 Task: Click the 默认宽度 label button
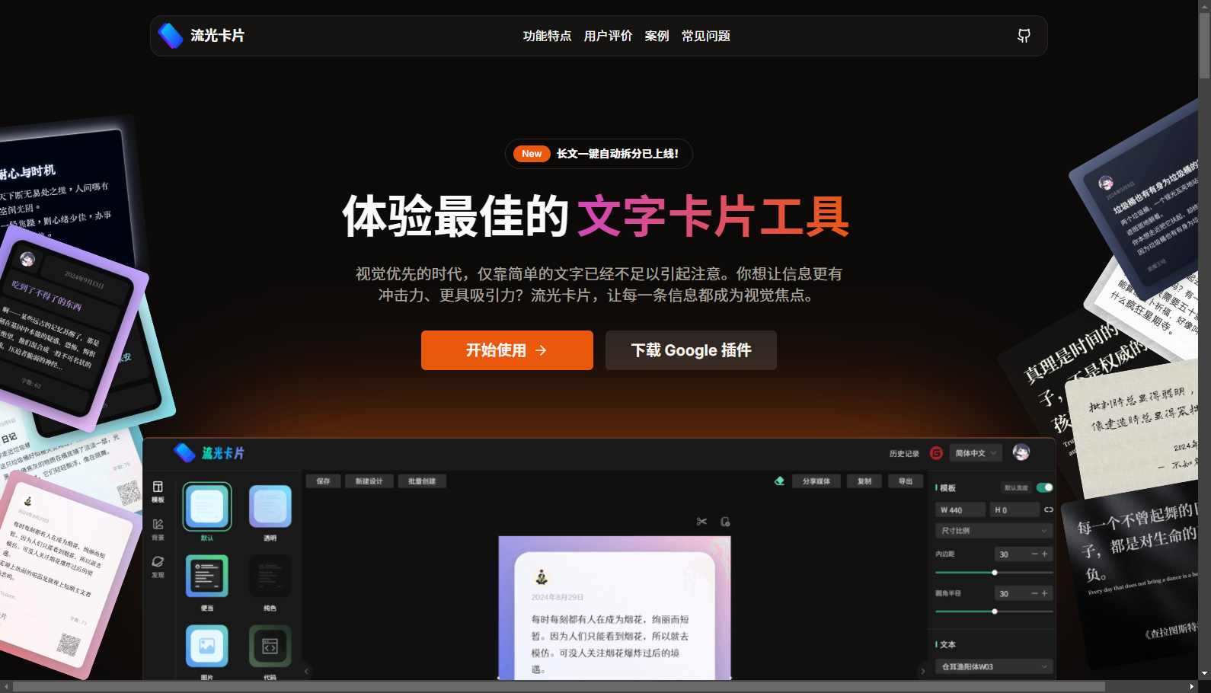click(x=1016, y=488)
